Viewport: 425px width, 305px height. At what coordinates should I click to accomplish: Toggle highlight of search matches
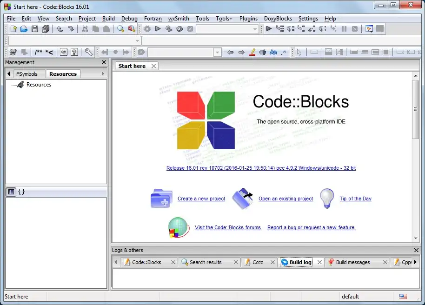coord(252,52)
